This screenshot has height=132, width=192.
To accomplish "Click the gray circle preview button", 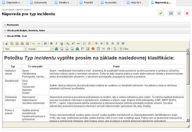I will point(179,13).
